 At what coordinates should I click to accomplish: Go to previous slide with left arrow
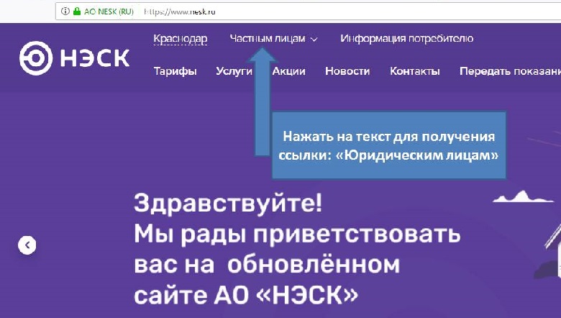27,245
